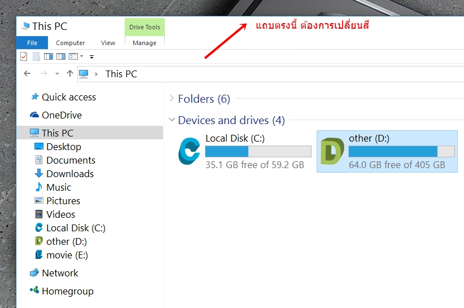The height and width of the screenshot is (308, 464).
Task: Click the Devices and drives (4) header
Action: click(x=231, y=120)
